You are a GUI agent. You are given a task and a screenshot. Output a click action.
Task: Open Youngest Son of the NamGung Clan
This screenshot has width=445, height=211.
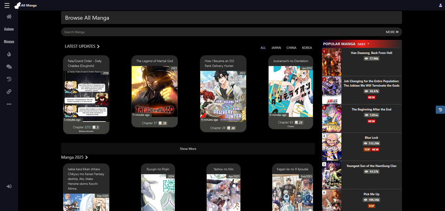click(x=371, y=166)
